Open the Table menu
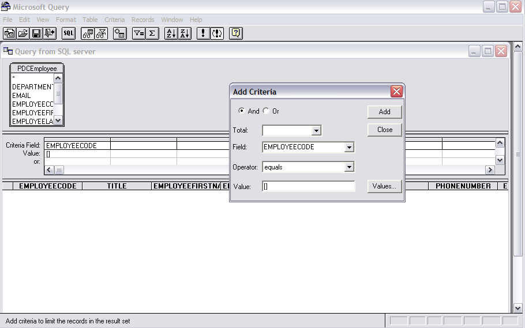 coord(90,20)
